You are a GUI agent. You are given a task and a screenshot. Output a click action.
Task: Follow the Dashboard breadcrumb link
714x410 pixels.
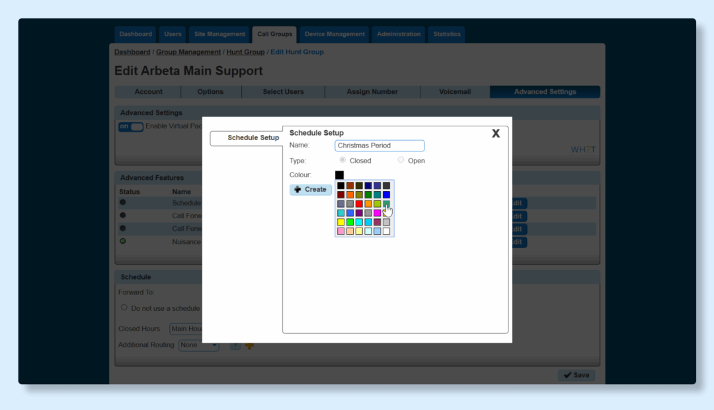pos(132,52)
